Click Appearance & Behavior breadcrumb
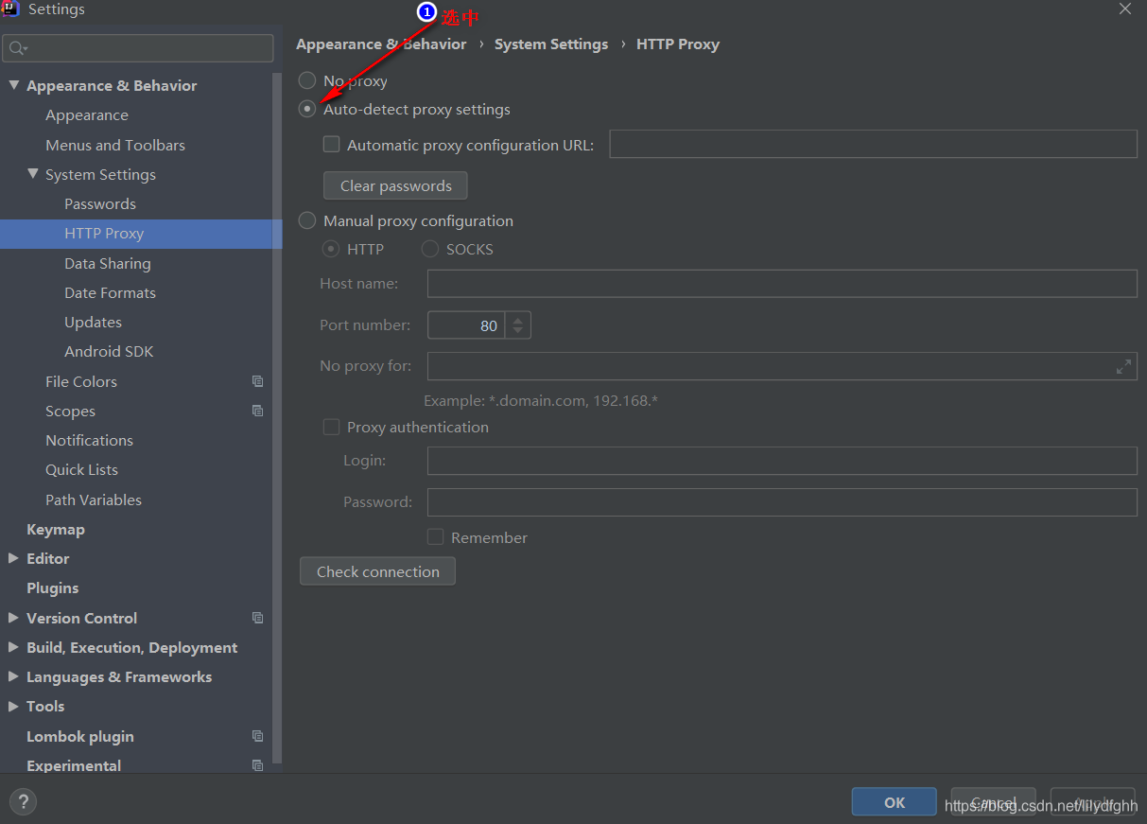This screenshot has width=1147, height=824. coord(381,44)
